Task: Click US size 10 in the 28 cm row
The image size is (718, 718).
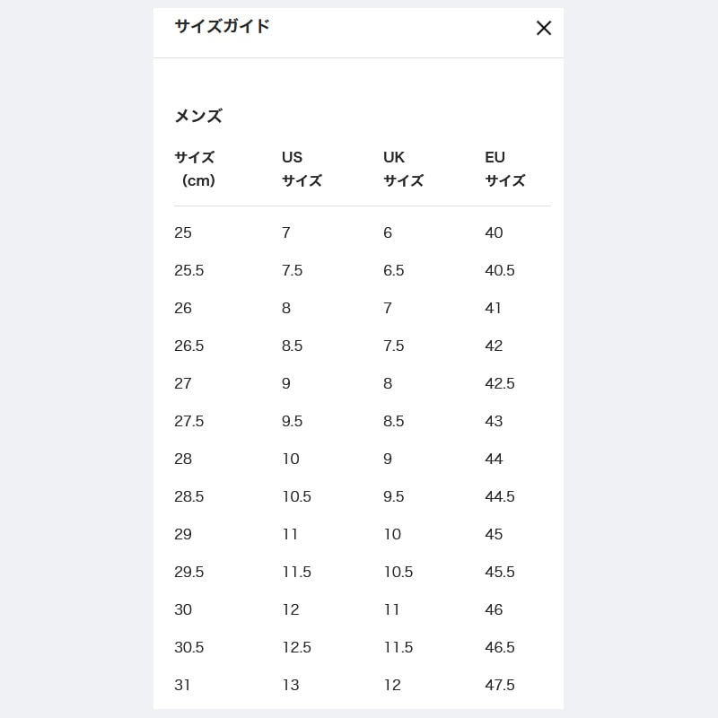Action: [291, 459]
